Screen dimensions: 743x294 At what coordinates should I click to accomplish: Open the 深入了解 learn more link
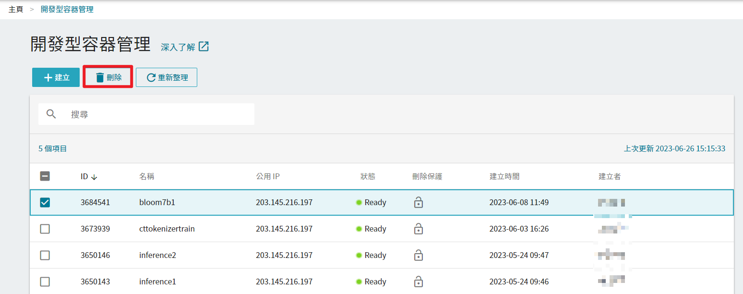tap(178, 47)
